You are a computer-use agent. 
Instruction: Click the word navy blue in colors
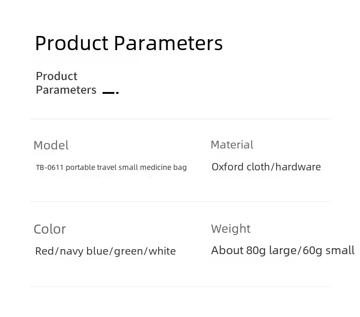[83, 251]
